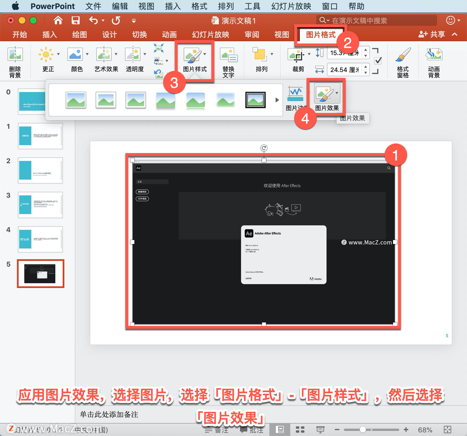Click zoom in plus button

pyautogui.click(x=406, y=430)
